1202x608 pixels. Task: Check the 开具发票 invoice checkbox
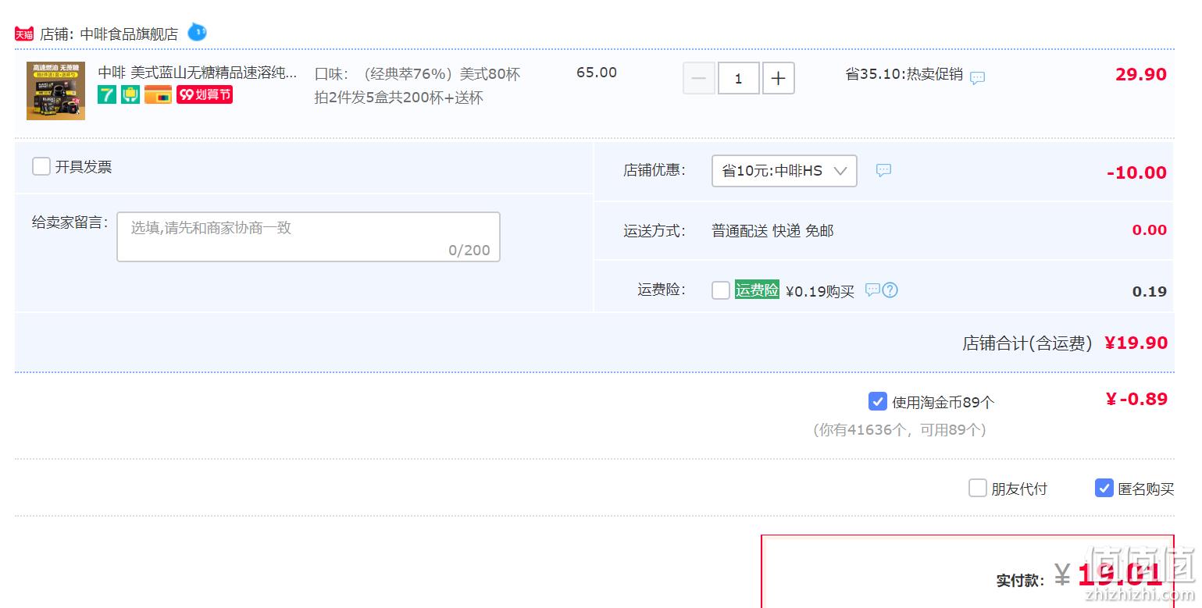(41, 166)
